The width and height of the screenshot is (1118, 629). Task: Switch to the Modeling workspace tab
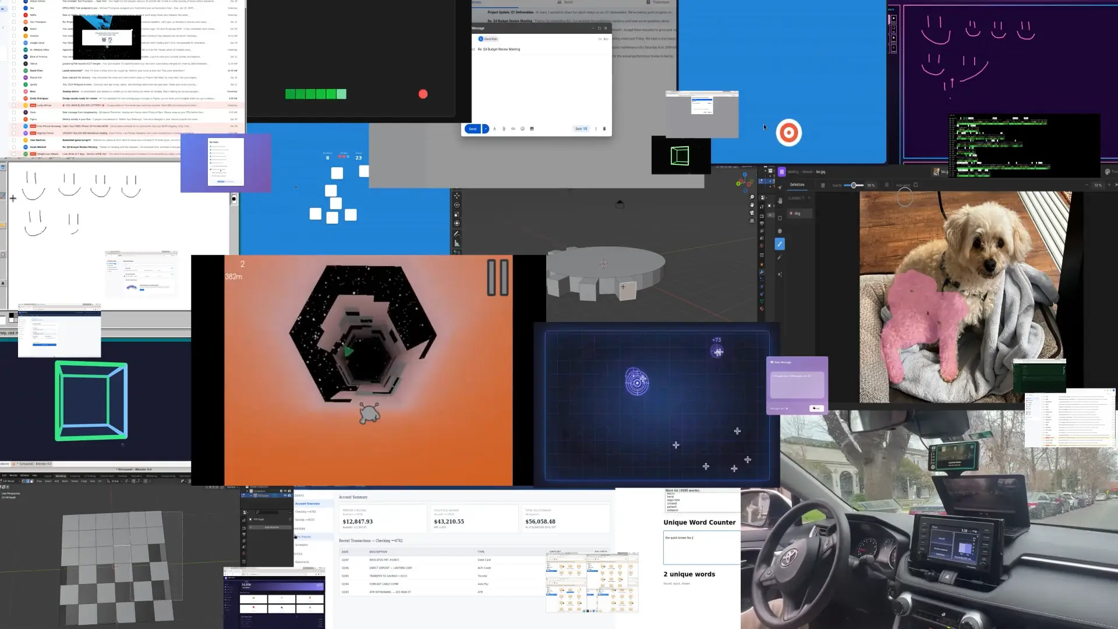pos(61,476)
